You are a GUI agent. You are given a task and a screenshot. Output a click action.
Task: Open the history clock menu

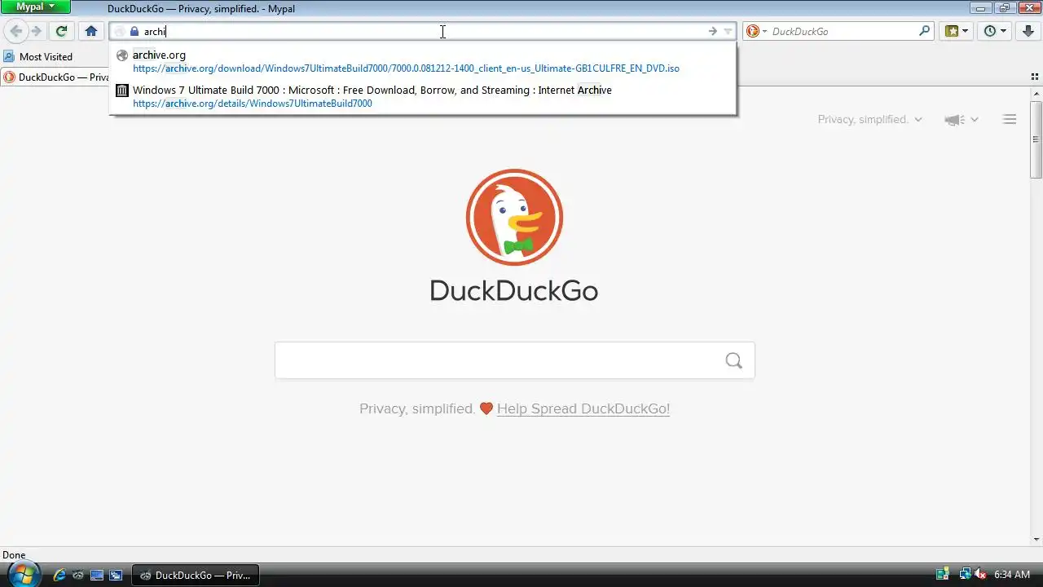coord(995,31)
